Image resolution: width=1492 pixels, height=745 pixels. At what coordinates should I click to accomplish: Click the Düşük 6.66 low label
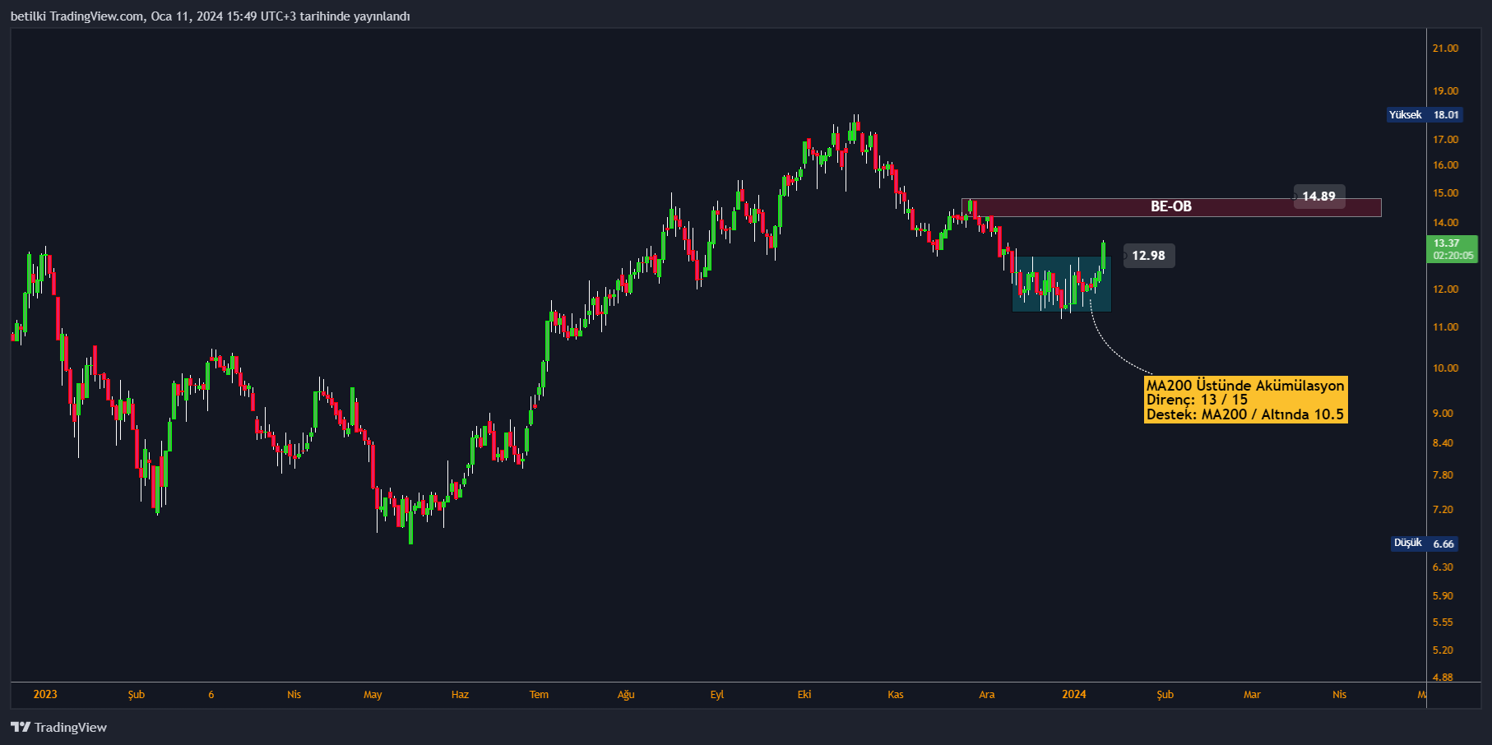pyautogui.click(x=1425, y=544)
